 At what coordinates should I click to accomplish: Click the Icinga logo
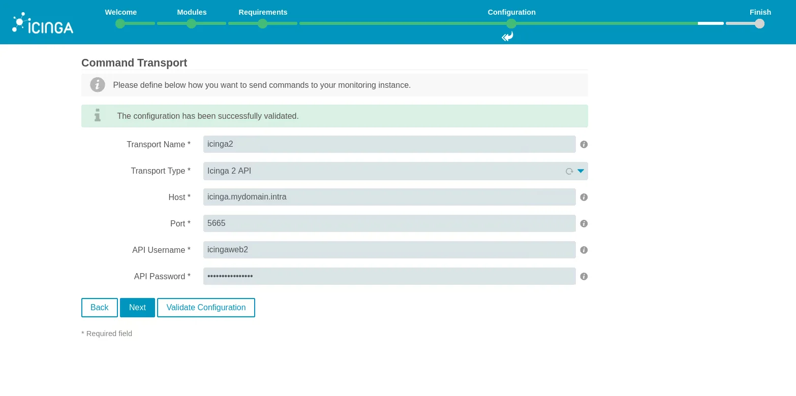click(x=43, y=23)
